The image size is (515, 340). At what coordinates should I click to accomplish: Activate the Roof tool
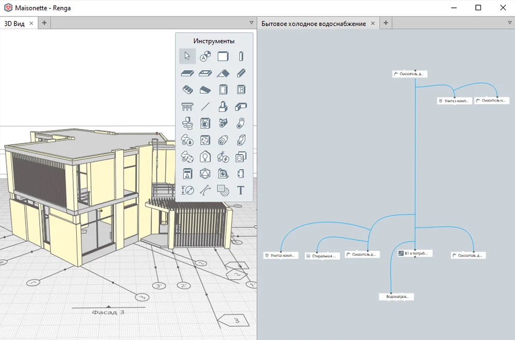pyautogui.click(x=223, y=73)
